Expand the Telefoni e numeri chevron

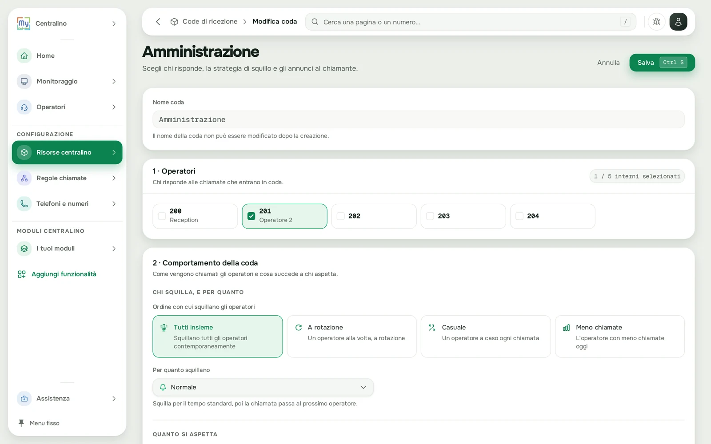[x=114, y=204]
